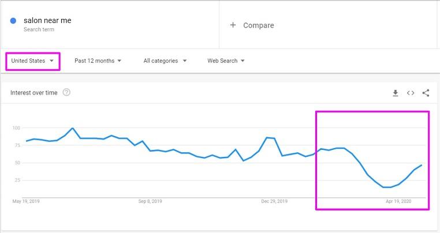
Task: Edit the salon near me search term
Action: pos(47,20)
